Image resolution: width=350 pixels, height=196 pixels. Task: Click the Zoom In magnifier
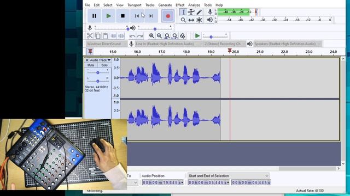(x=151, y=36)
